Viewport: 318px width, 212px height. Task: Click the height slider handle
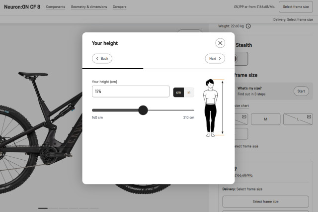[143, 110]
